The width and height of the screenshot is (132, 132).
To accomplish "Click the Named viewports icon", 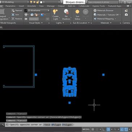I will point(13,10).
